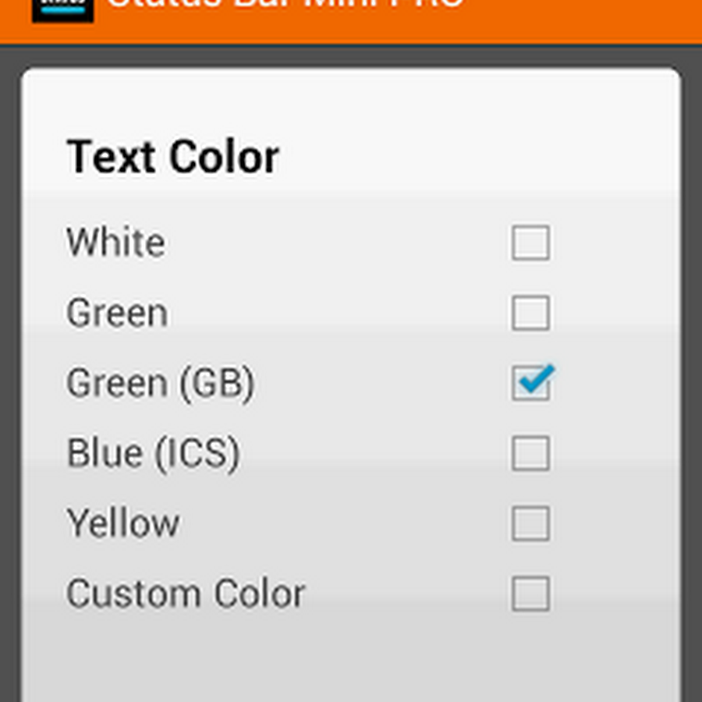Pick the Blue (ICS) label
Image resolution: width=702 pixels, height=702 pixels.
[153, 453]
